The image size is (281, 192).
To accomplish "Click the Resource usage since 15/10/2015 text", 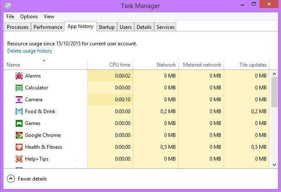I will pyautogui.click(x=72, y=44).
